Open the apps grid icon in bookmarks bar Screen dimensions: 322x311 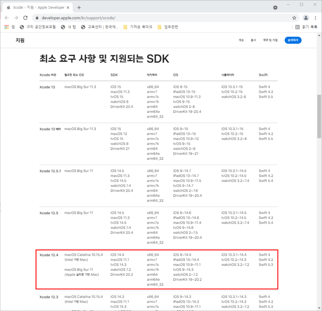[7, 27]
